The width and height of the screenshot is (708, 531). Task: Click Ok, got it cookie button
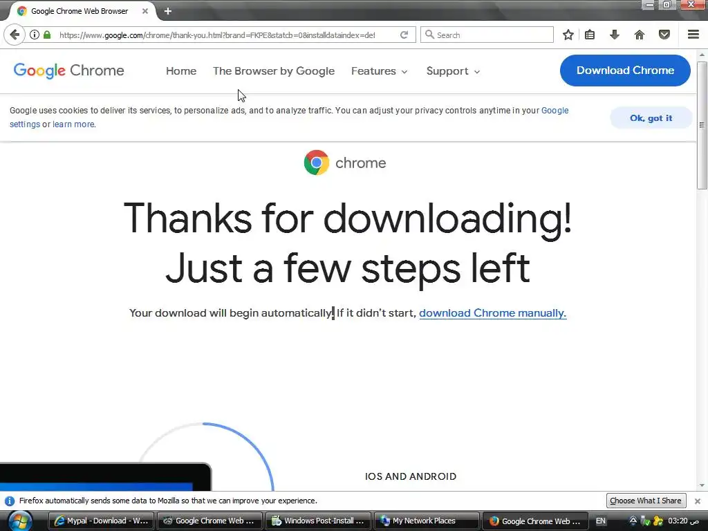[x=651, y=118]
